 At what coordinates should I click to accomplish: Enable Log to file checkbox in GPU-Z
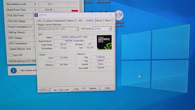[11, 55]
